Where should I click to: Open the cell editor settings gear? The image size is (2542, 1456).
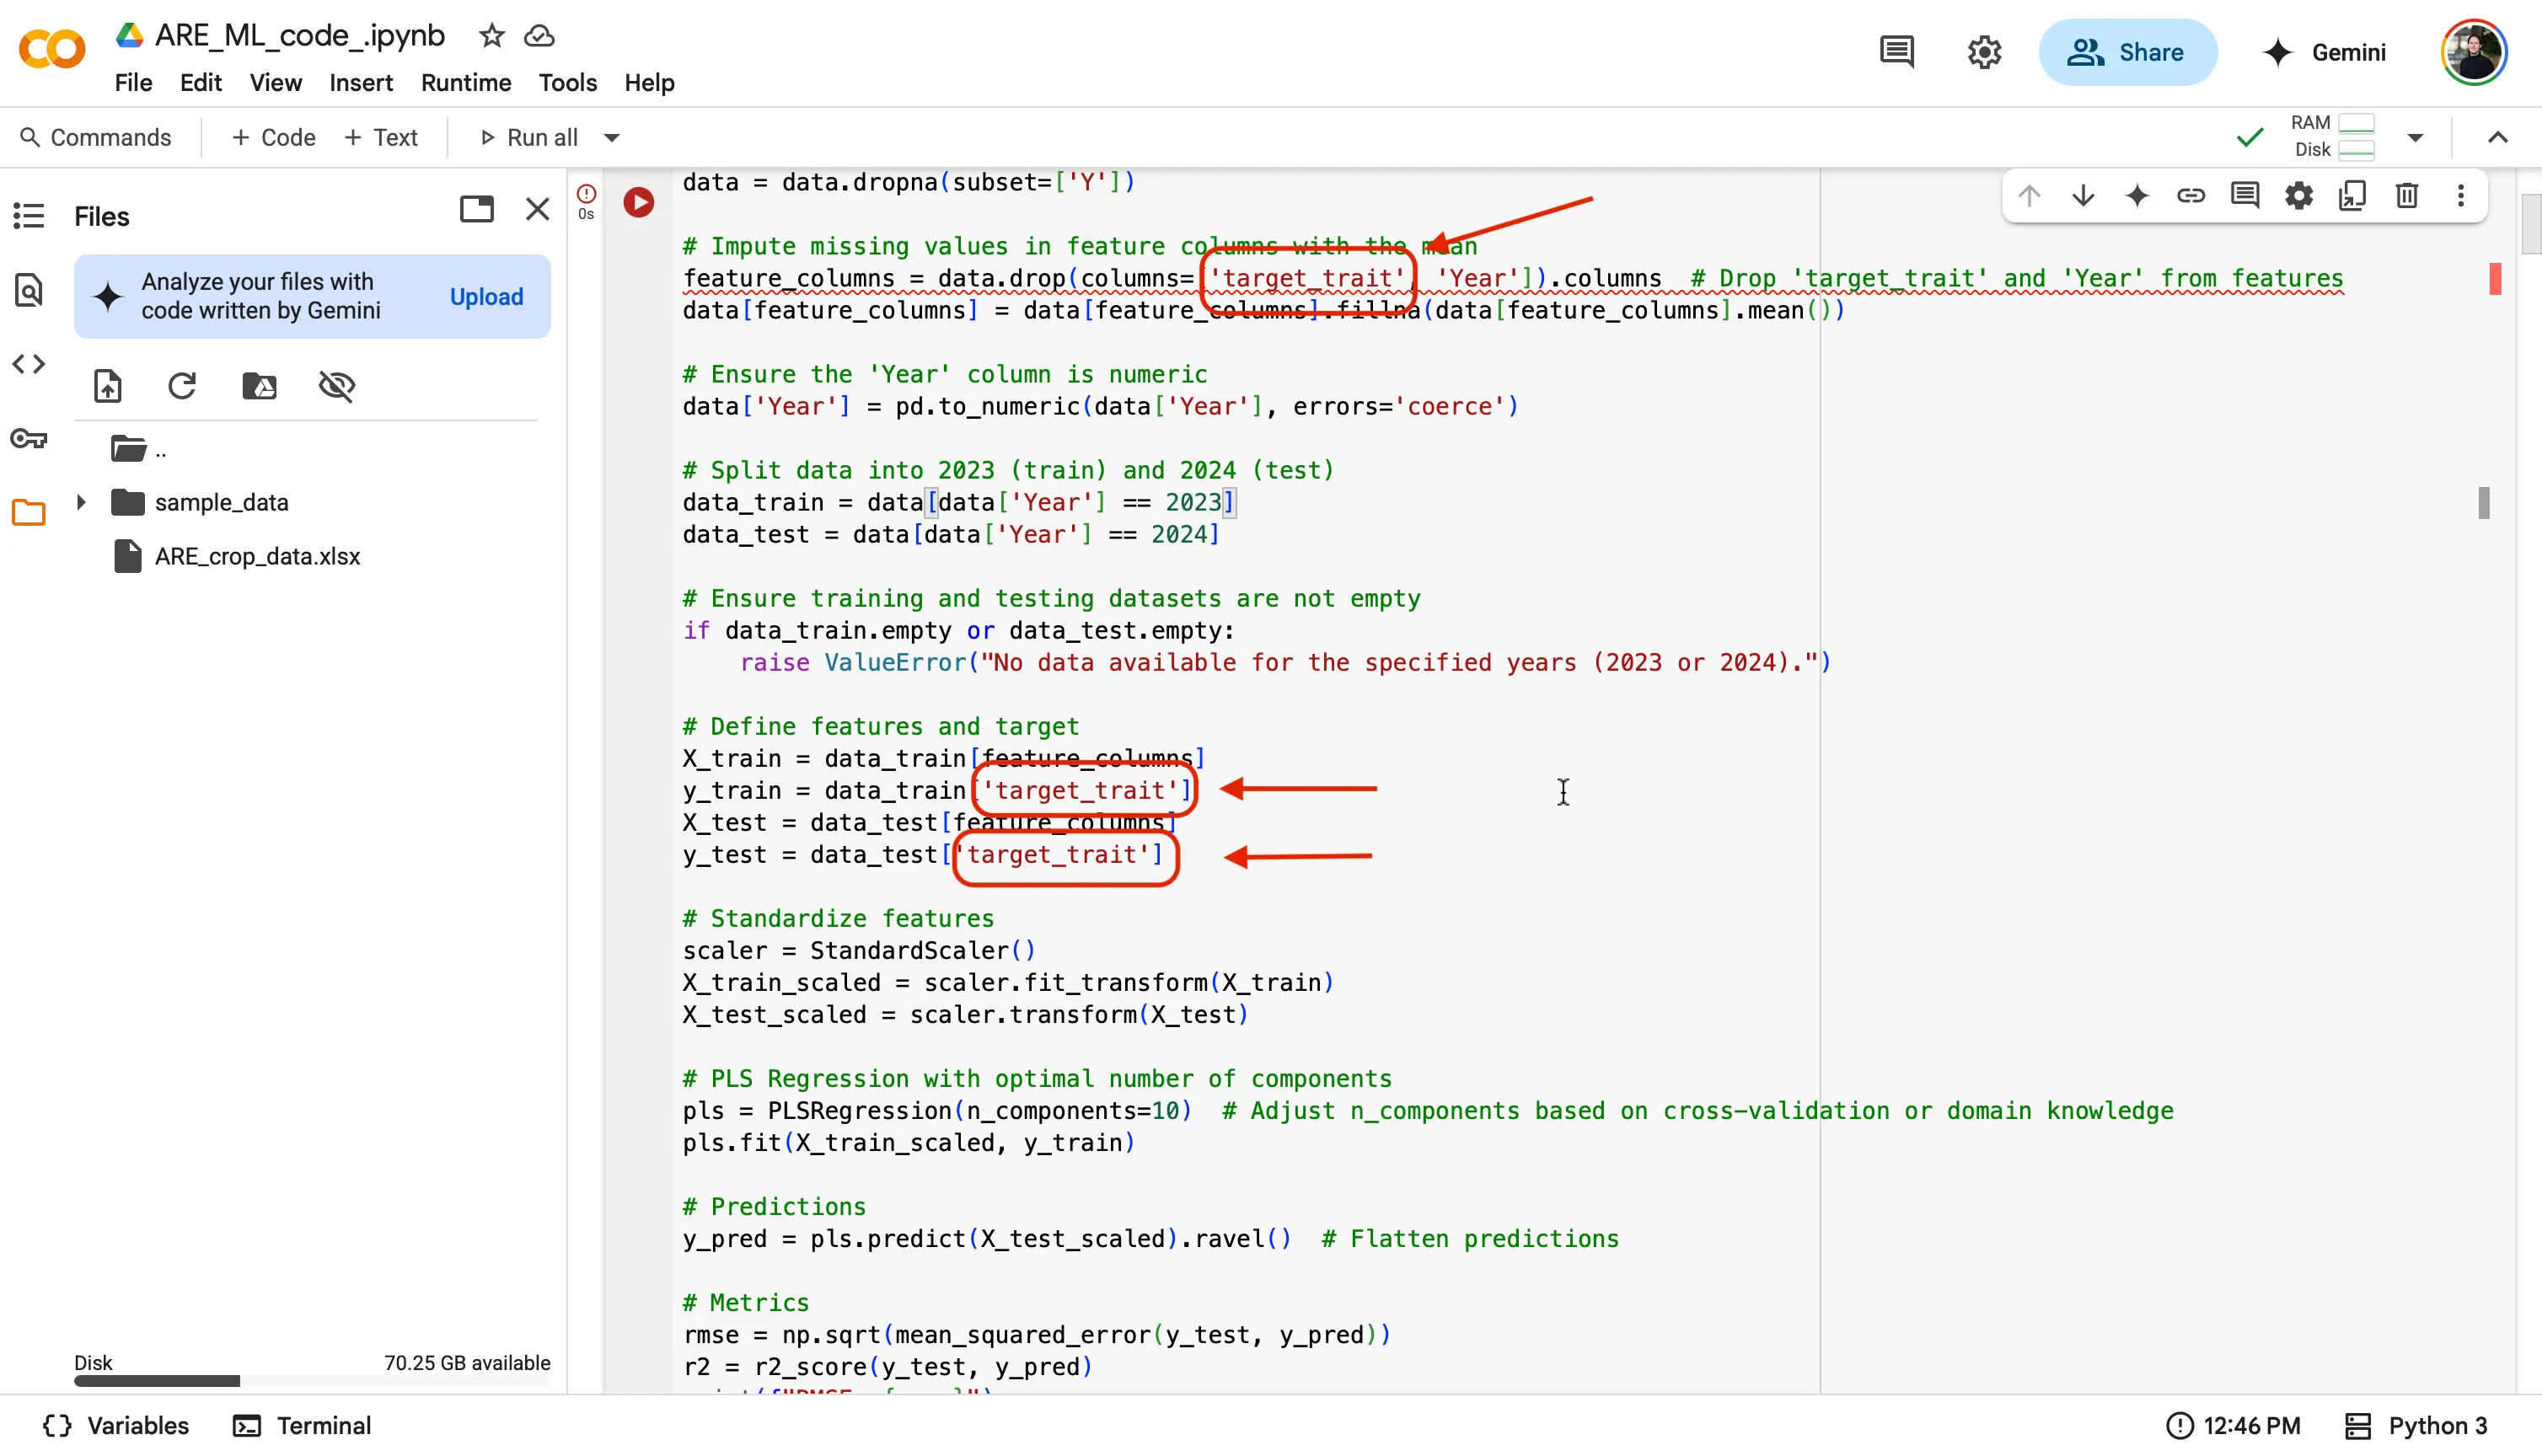2299,195
